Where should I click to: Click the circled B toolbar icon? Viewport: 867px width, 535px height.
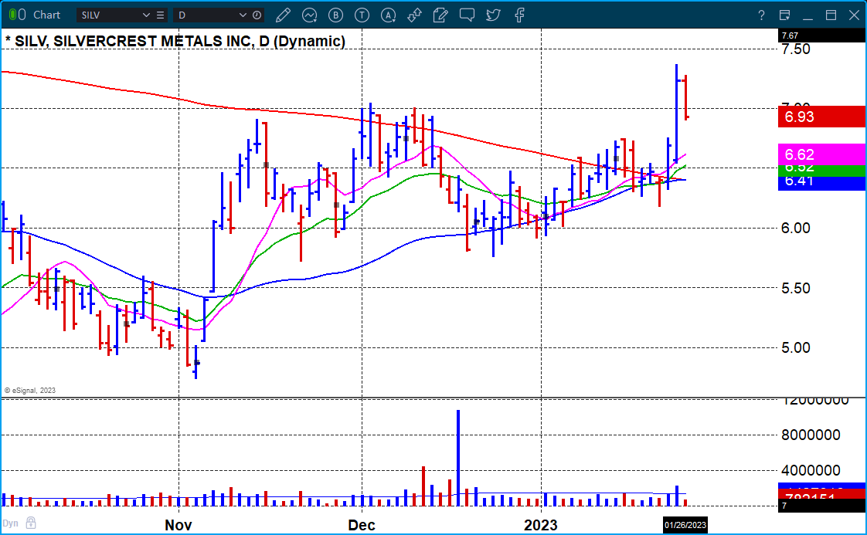[x=335, y=15]
